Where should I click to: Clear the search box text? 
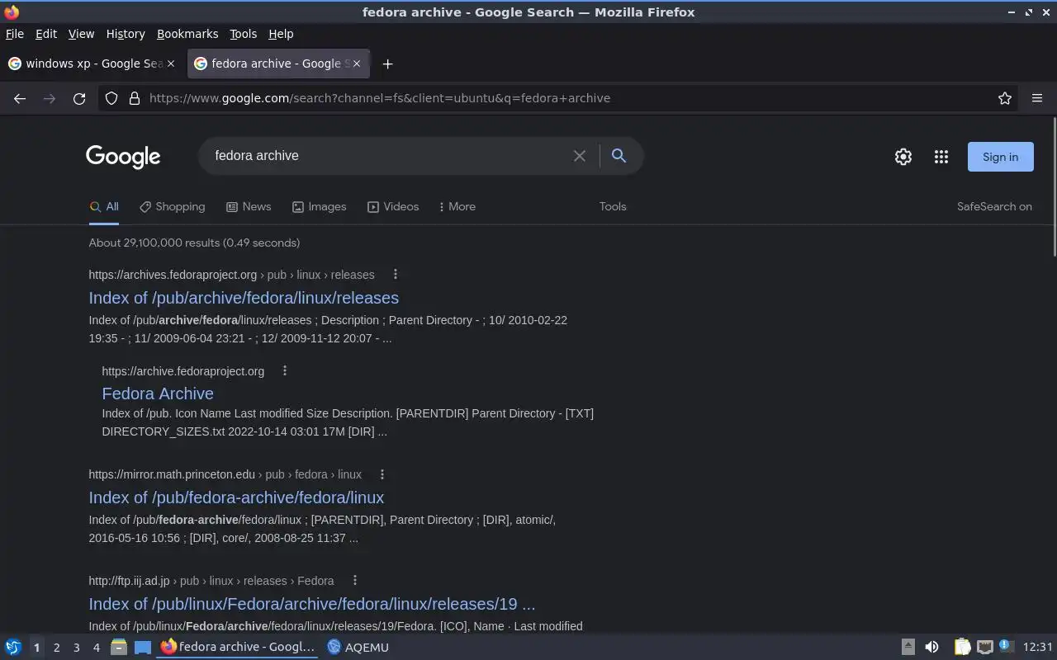pyautogui.click(x=580, y=156)
